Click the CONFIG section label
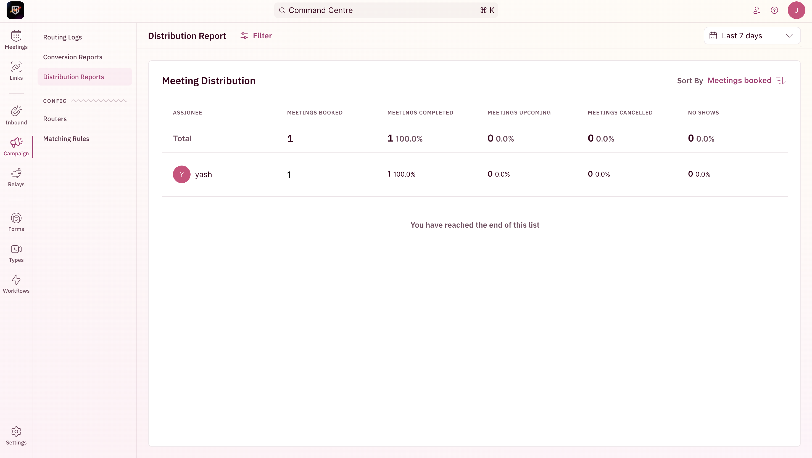812x458 pixels. point(55,101)
